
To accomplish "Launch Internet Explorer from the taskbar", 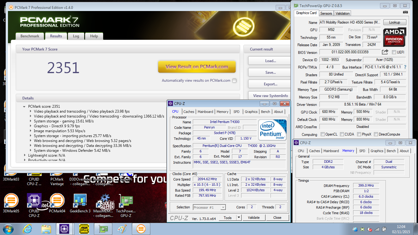I will [x=28, y=229].
